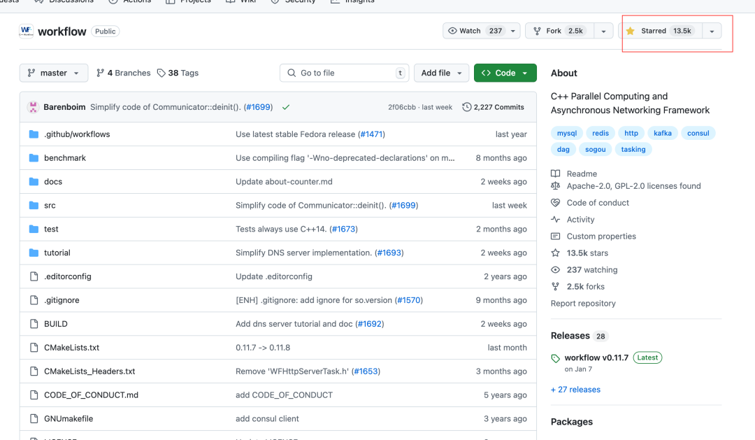The image size is (755, 440).
Task: Click the benchmark folder icon
Action: point(34,157)
